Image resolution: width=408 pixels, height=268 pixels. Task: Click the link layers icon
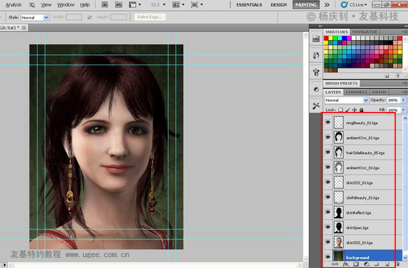click(x=335, y=264)
